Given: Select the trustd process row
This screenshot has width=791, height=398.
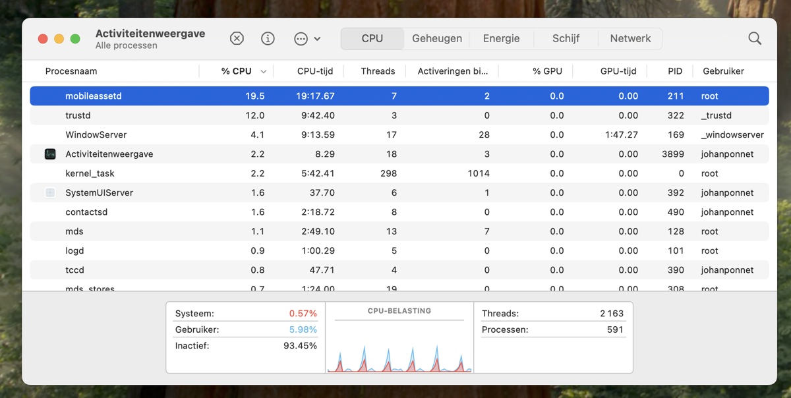Looking at the screenshot, I should coord(399,115).
